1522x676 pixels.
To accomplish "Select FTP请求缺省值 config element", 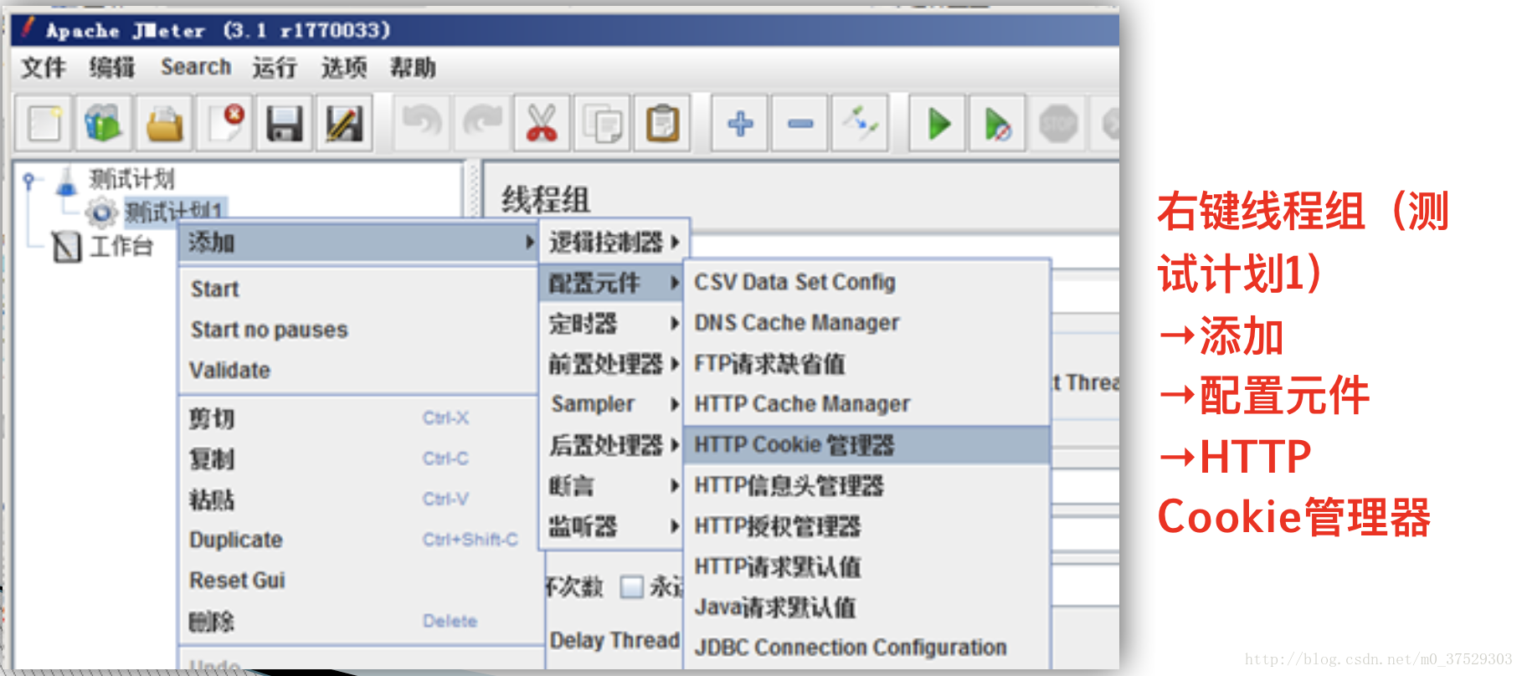I will coord(867,364).
